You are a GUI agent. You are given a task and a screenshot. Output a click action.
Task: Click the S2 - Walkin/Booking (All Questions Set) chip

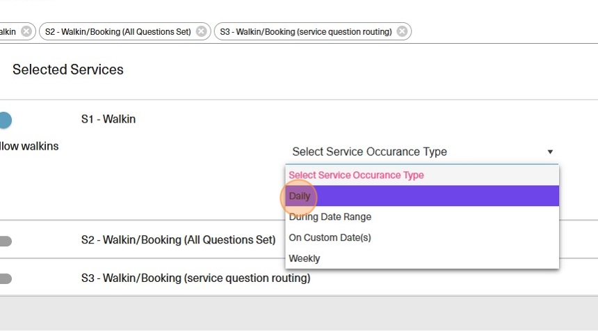[x=118, y=31]
